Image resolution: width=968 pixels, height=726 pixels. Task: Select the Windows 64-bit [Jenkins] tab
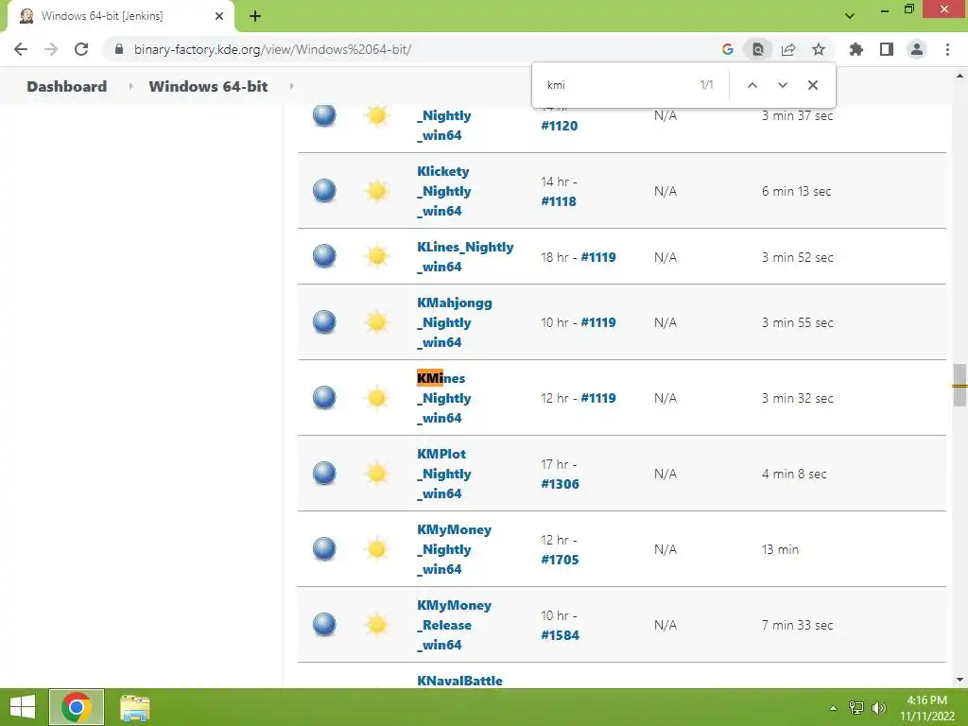point(121,16)
